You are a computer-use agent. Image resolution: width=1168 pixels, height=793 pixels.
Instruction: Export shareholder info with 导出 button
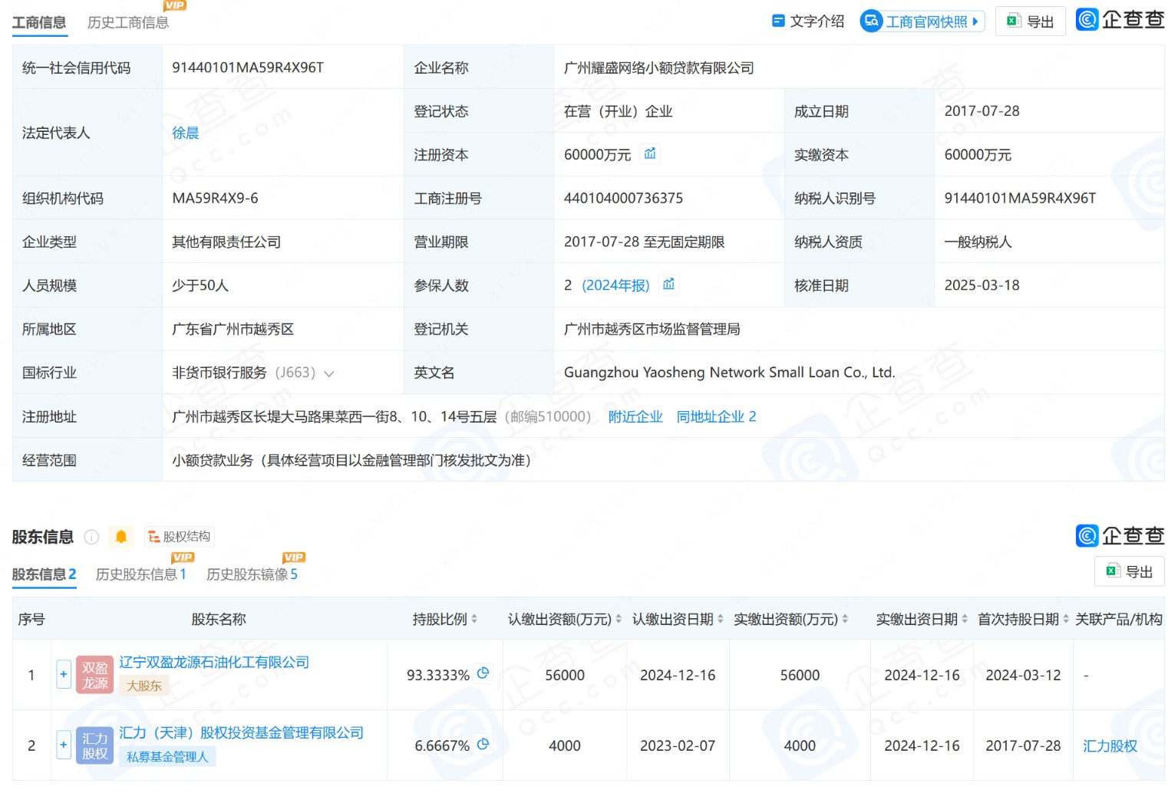coord(1129,571)
